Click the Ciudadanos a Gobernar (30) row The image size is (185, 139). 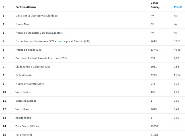pyautogui.click(x=93, y=67)
